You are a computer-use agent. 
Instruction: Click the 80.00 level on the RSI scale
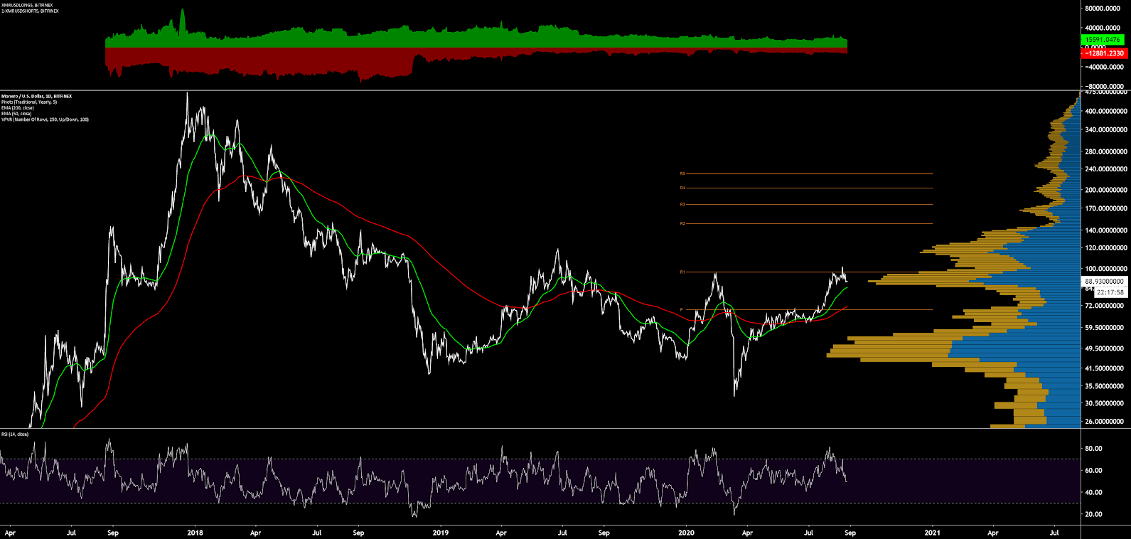point(1093,449)
